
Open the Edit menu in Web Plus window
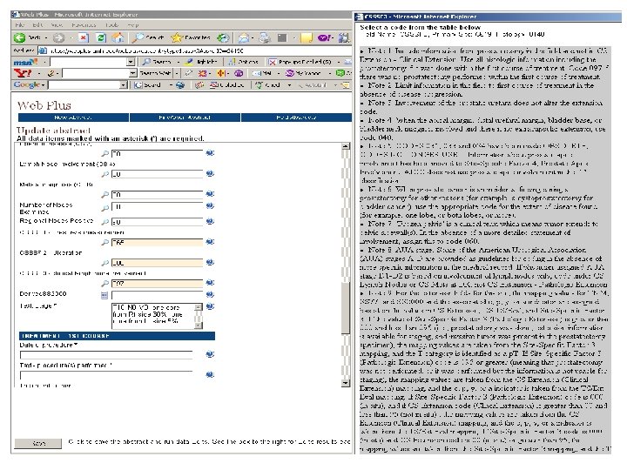click(37, 24)
